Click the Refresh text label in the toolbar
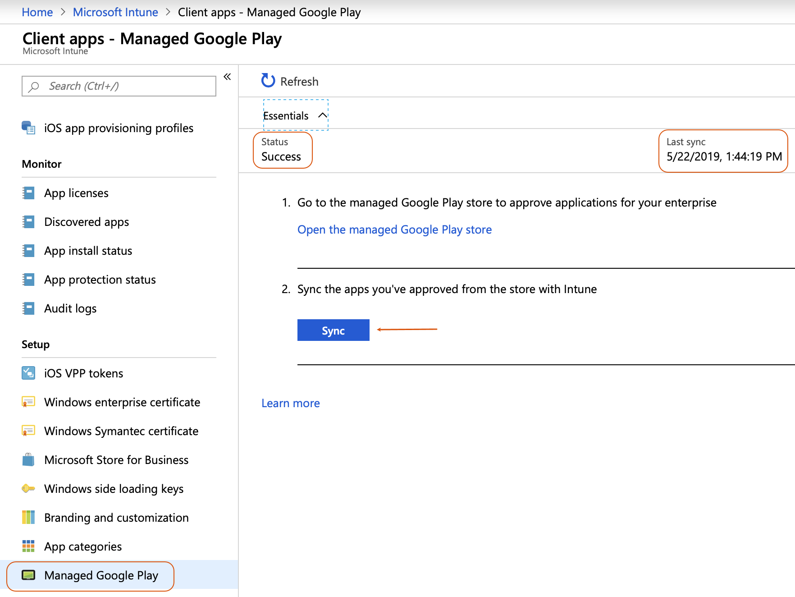 point(299,82)
